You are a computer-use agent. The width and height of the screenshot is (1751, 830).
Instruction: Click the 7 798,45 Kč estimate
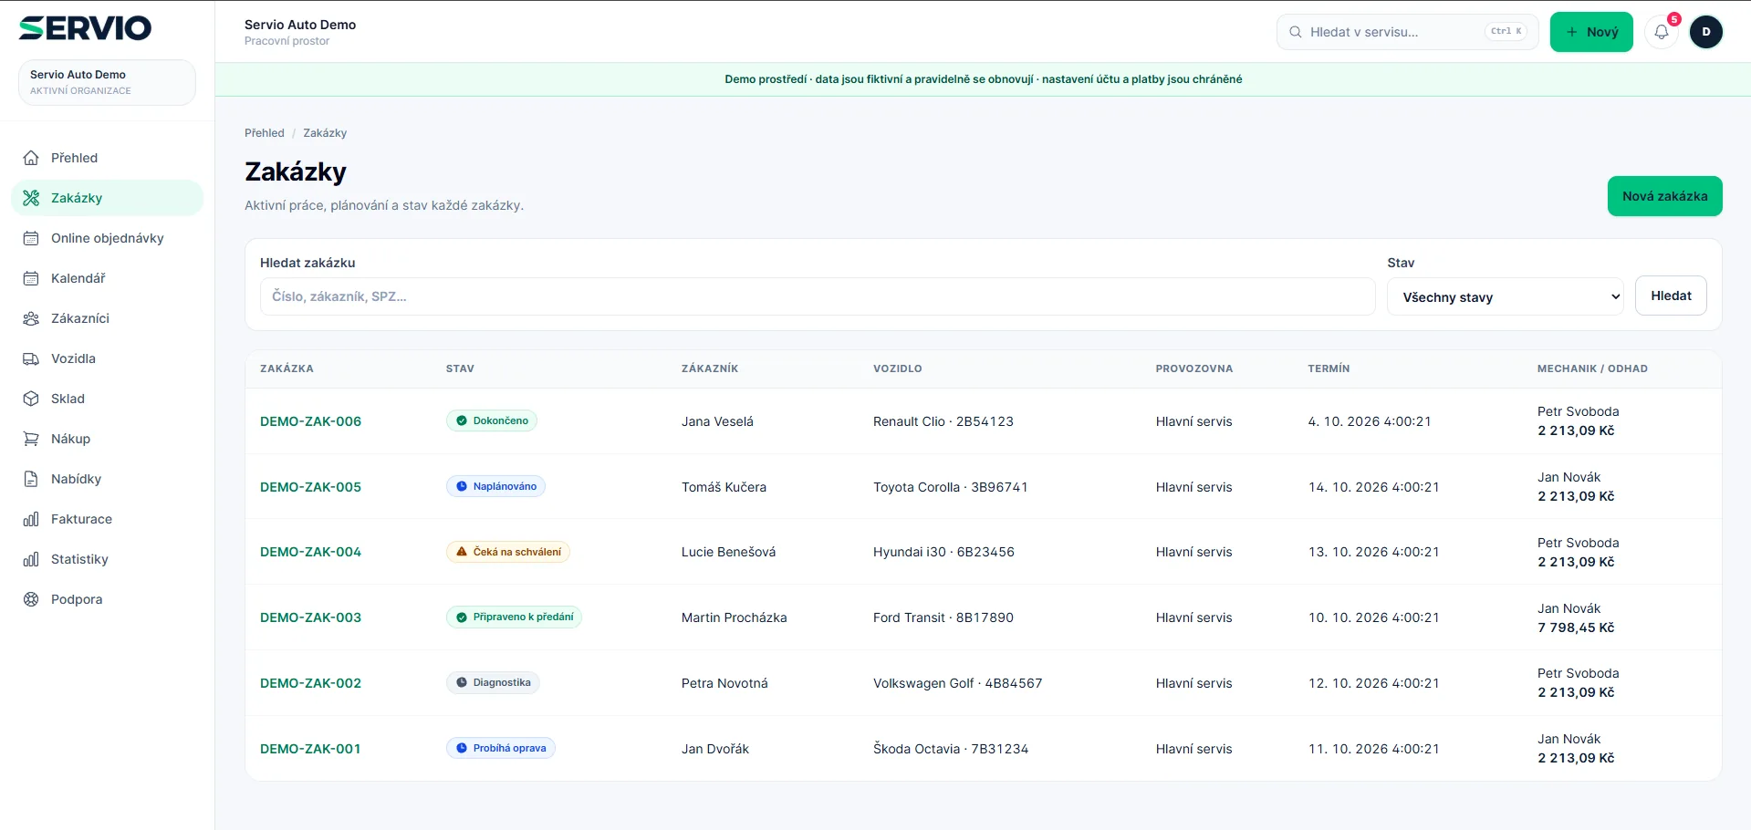pos(1576,628)
